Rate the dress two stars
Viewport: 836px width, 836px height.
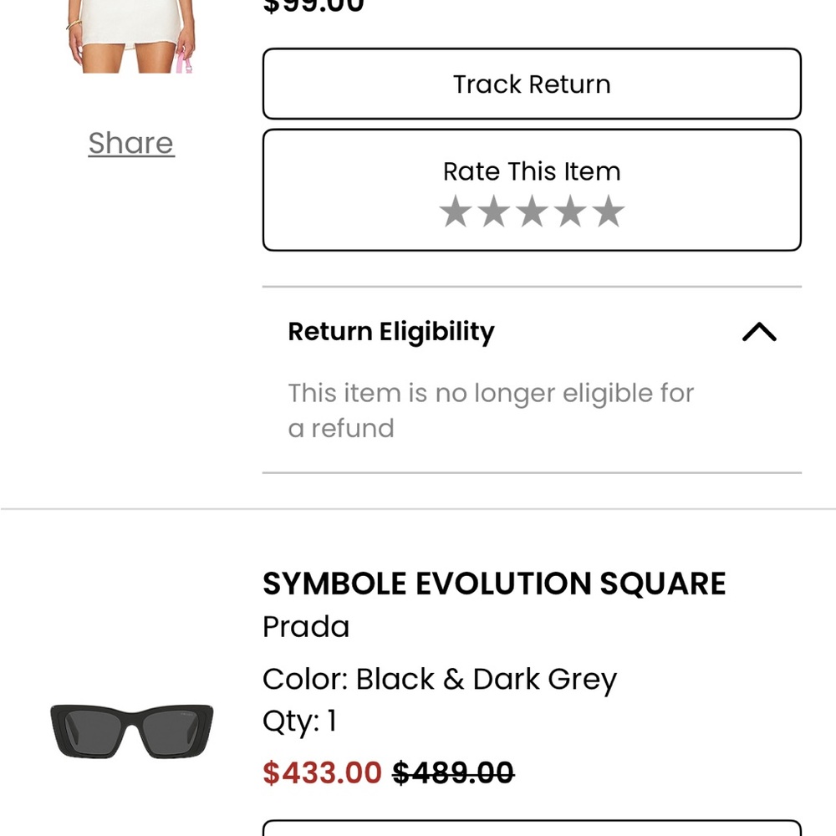coord(494,212)
